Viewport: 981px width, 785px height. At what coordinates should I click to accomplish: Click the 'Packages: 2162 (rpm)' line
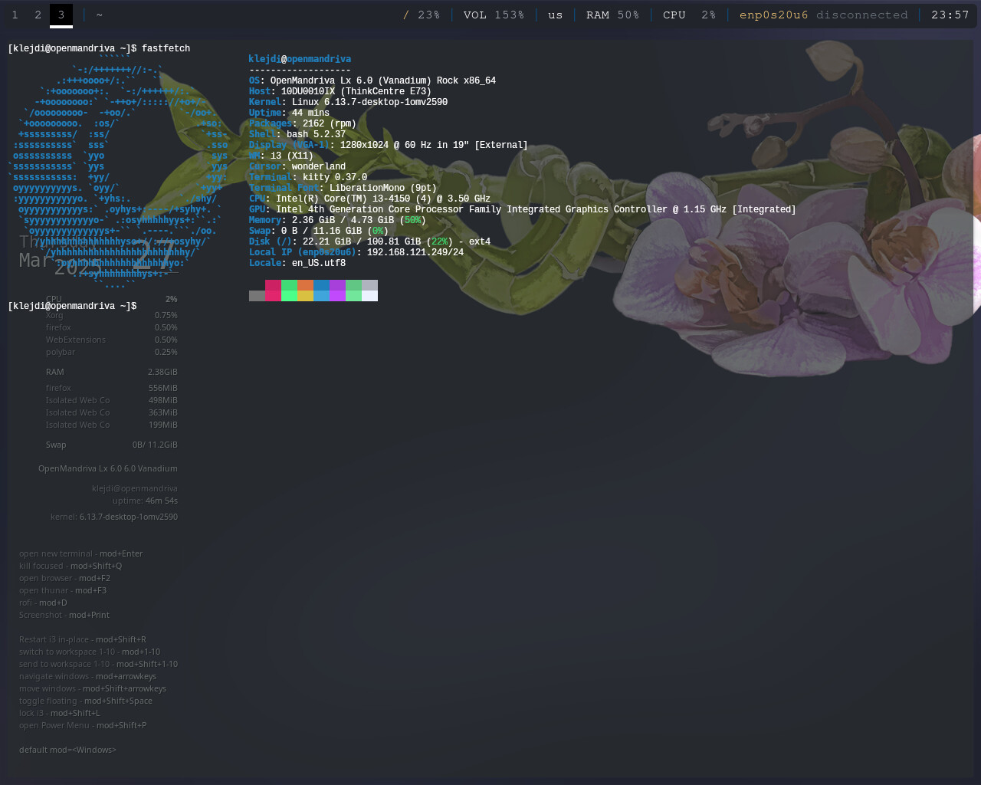tap(302, 123)
